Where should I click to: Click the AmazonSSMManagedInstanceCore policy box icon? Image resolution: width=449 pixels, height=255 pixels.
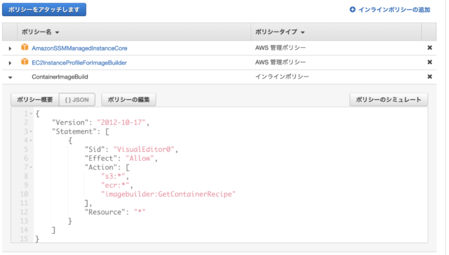tap(25, 47)
